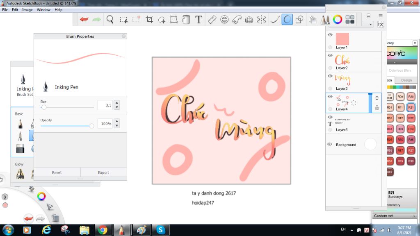Image resolution: width=420 pixels, height=236 pixels.
Task: Hide Layer1 with its eye icon
Action: pyautogui.click(x=330, y=35)
